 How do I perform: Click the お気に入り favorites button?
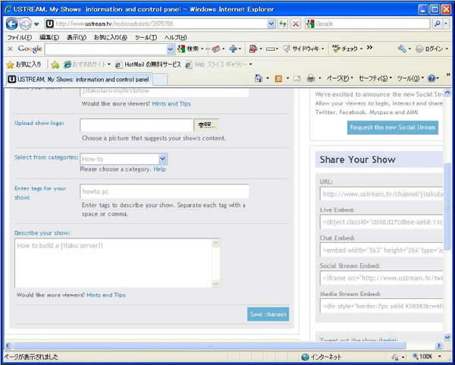click(x=24, y=65)
